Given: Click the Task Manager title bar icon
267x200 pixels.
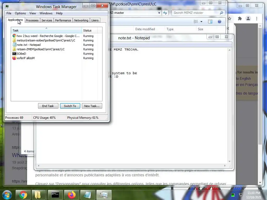Looking at the screenshot, I should [x=7, y=7].
